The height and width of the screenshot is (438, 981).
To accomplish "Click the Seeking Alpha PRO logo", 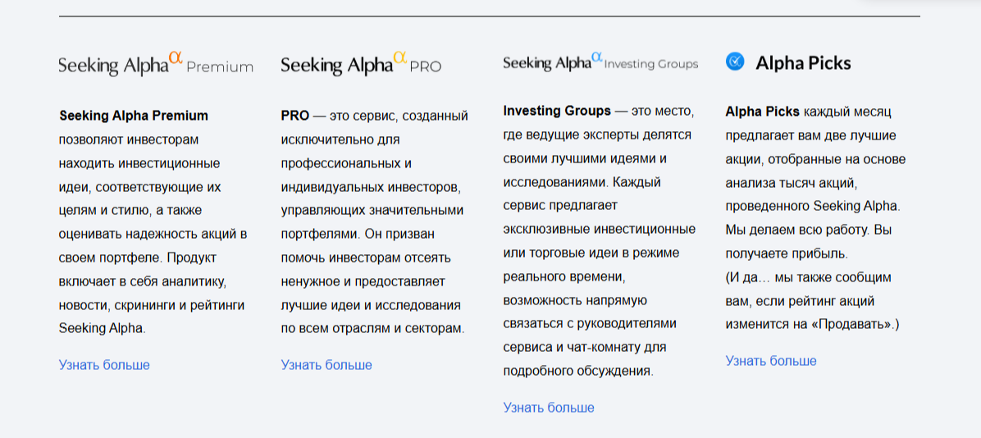I will (361, 64).
